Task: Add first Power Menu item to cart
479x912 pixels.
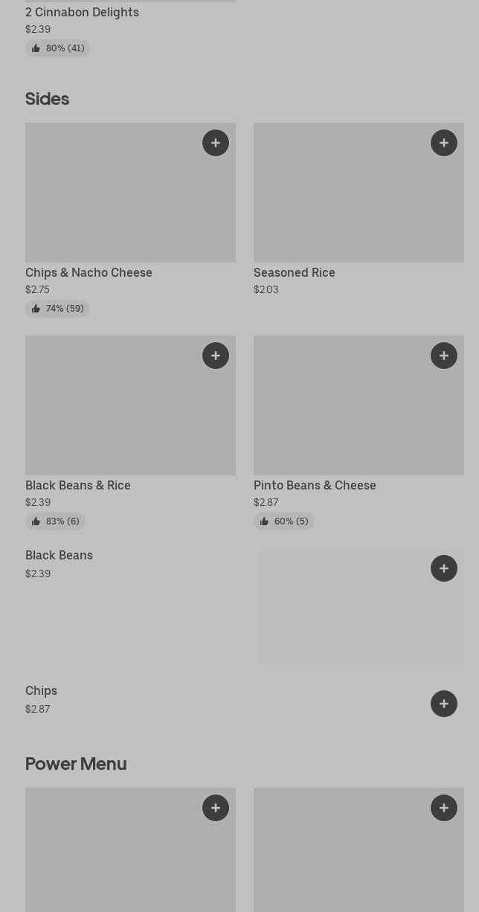Action: click(216, 808)
